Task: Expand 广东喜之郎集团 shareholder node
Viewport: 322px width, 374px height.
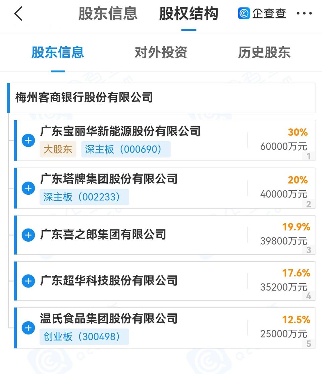Action: coord(28,235)
